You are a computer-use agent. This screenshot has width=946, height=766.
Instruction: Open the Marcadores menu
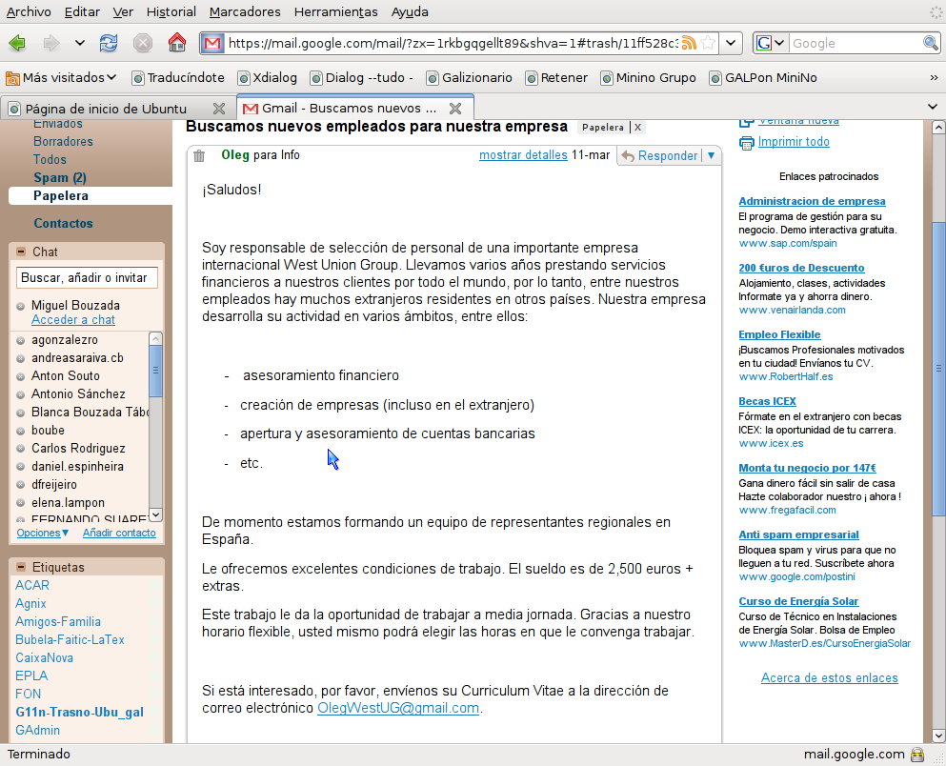click(245, 11)
